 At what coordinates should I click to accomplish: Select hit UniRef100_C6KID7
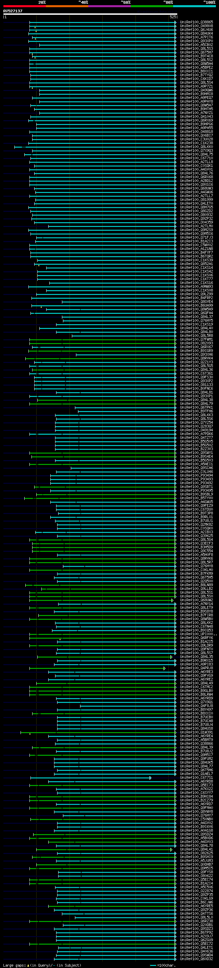pos(196,79)
